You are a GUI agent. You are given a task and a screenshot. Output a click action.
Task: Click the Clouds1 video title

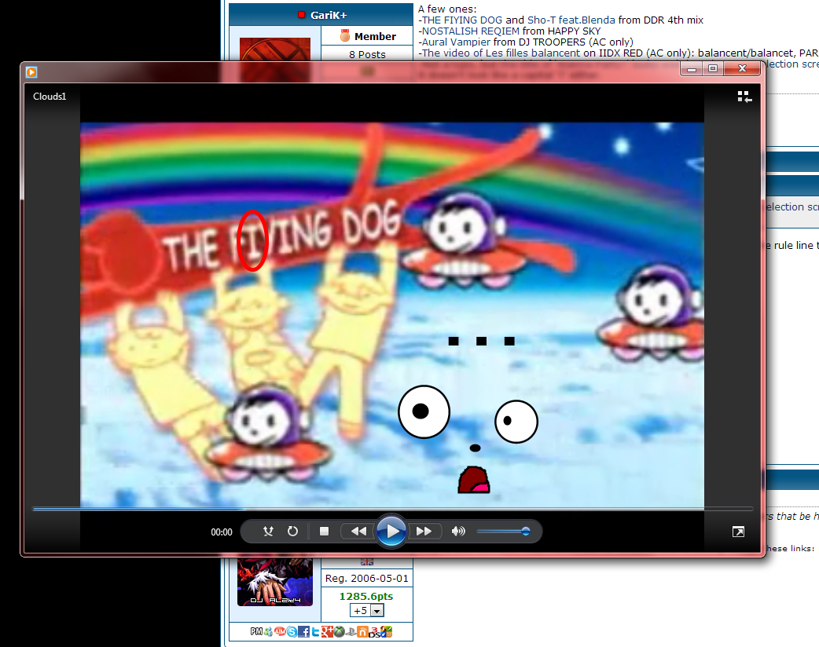[x=50, y=96]
